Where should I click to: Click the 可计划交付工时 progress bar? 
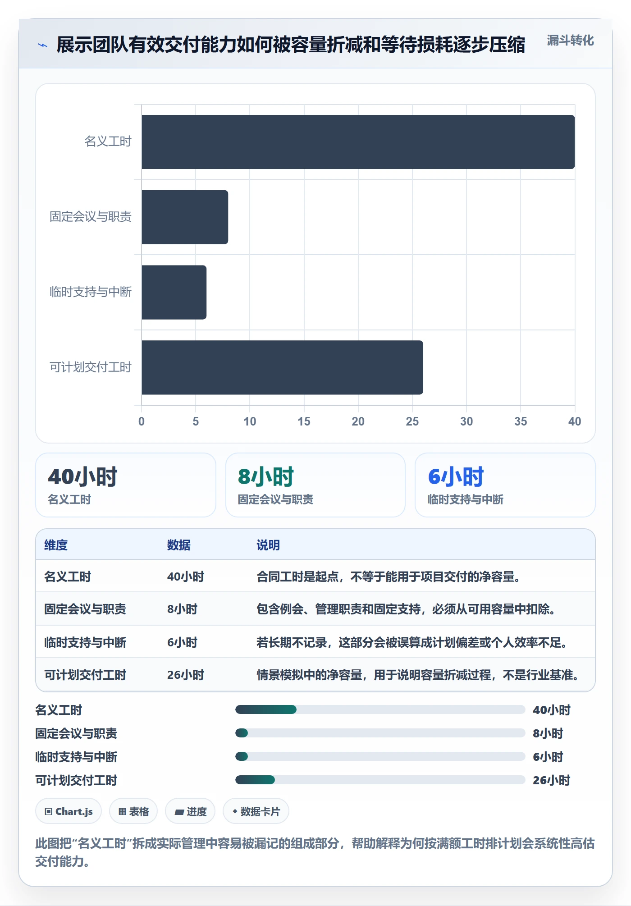pyautogui.click(x=380, y=780)
